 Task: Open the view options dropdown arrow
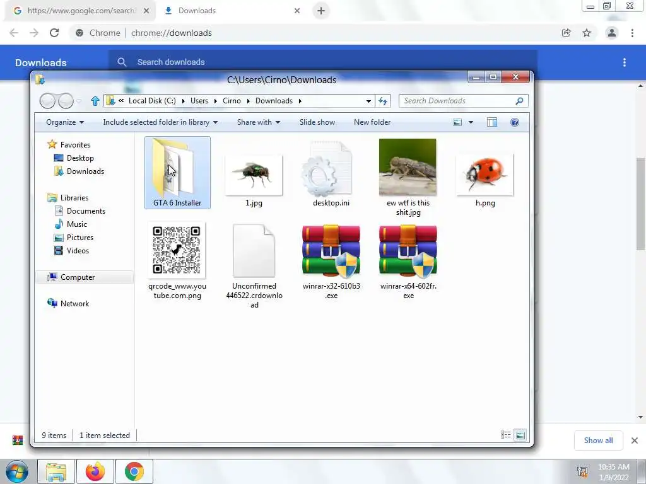471,122
